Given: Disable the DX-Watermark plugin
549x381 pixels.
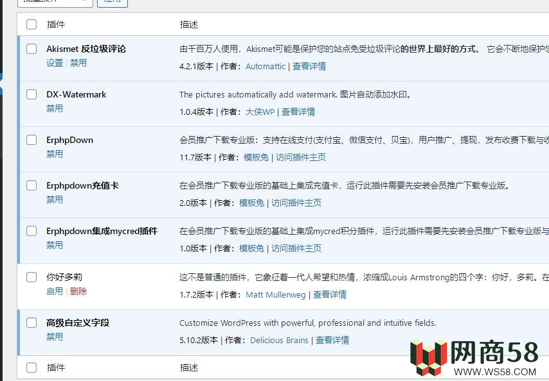Looking at the screenshot, I should pos(55,108).
